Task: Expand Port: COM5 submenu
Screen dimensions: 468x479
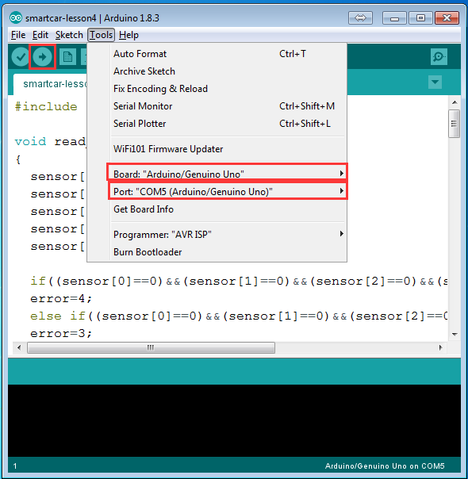Action: (228, 192)
